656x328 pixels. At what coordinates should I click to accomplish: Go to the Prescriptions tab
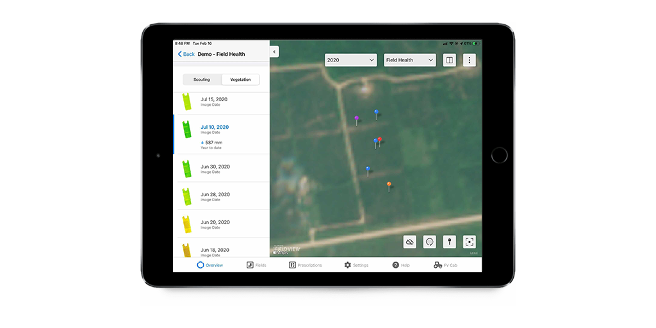[x=306, y=265]
